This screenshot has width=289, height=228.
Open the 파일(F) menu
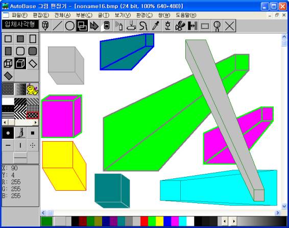click(x=20, y=15)
